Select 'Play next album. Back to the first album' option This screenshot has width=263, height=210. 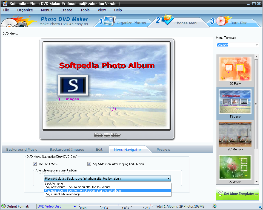(107, 191)
